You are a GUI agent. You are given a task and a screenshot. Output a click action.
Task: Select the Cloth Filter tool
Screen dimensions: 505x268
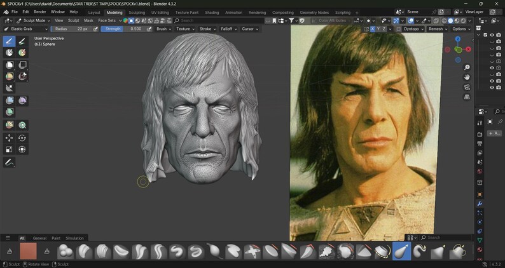[x=22, y=100]
